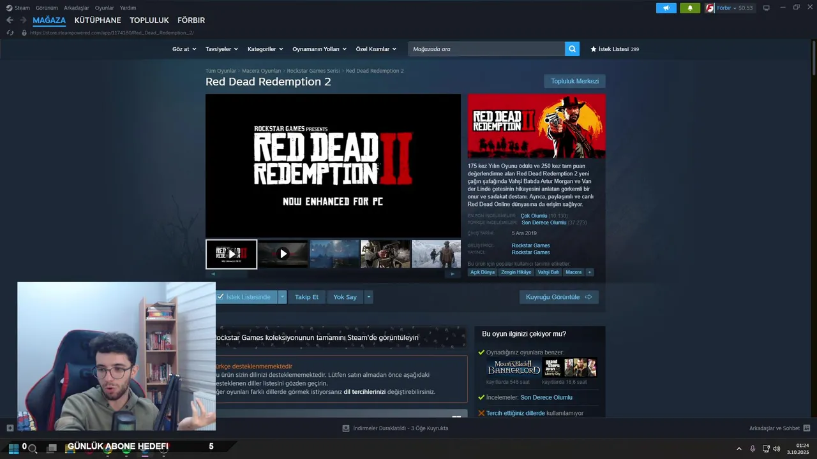Open the Arkadaşlar menu
Image resolution: width=817 pixels, height=459 pixels.
tap(76, 8)
